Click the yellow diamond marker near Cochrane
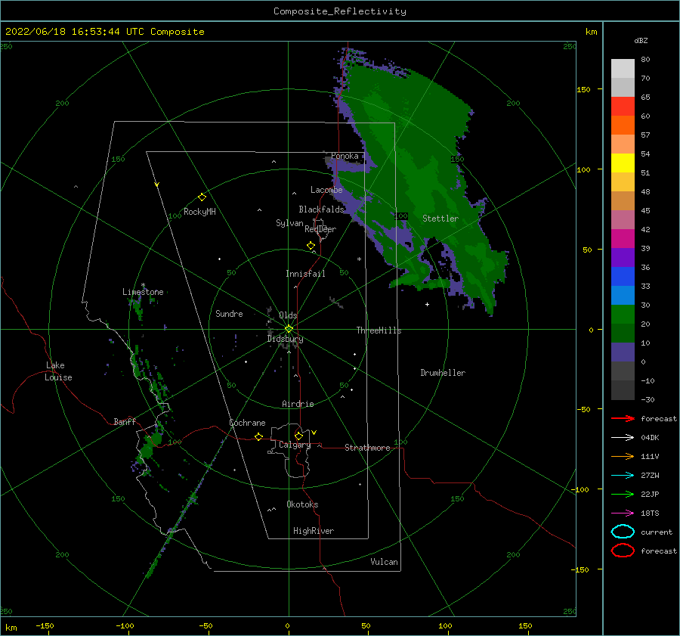The width and height of the screenshot is (680, 636). click(259, 436)
